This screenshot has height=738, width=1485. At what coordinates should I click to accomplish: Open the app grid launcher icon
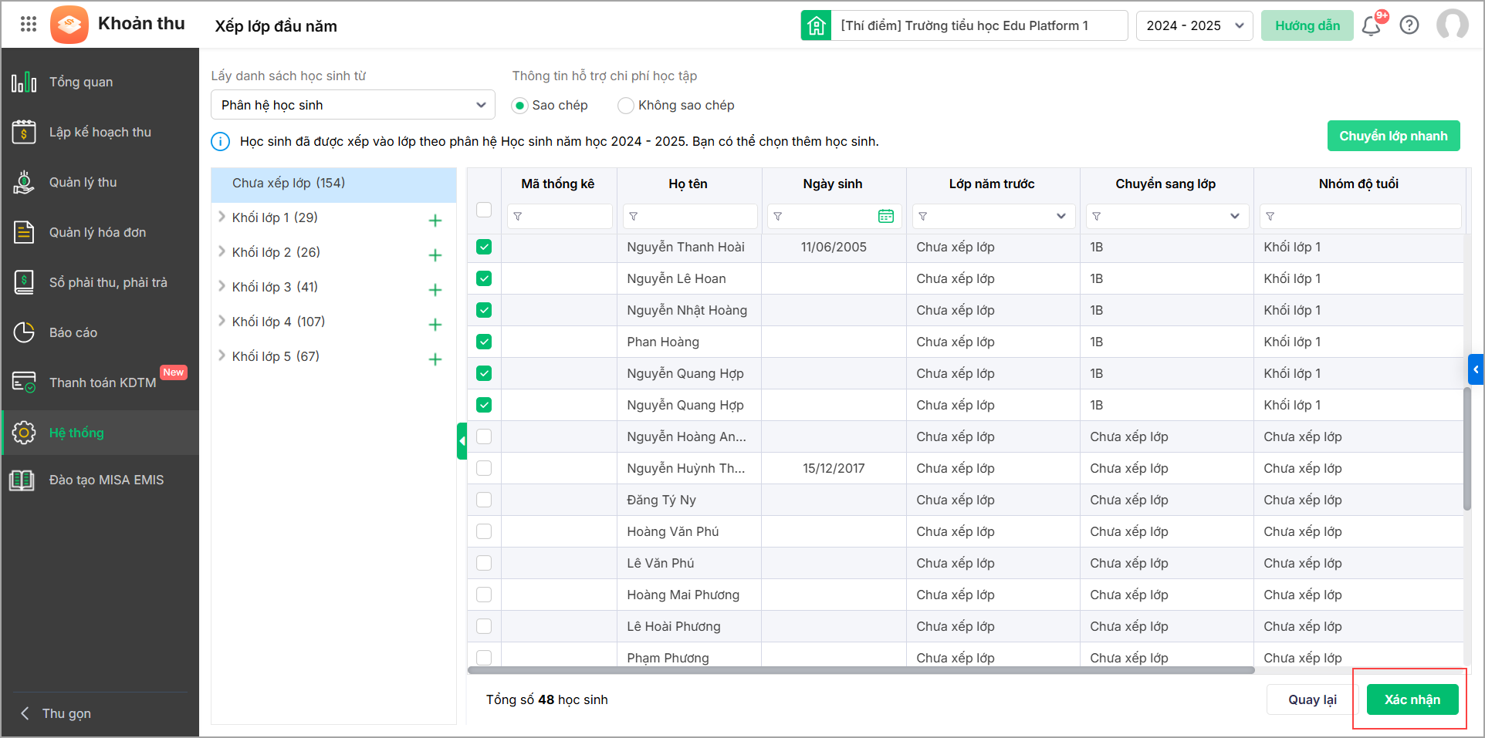point(29,24)
